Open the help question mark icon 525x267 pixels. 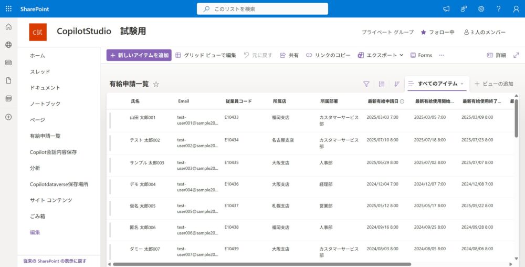click(498, 9)
